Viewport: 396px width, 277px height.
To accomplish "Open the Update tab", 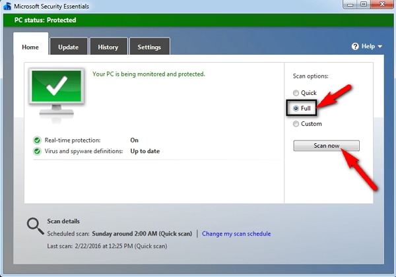I will (69, 46).
